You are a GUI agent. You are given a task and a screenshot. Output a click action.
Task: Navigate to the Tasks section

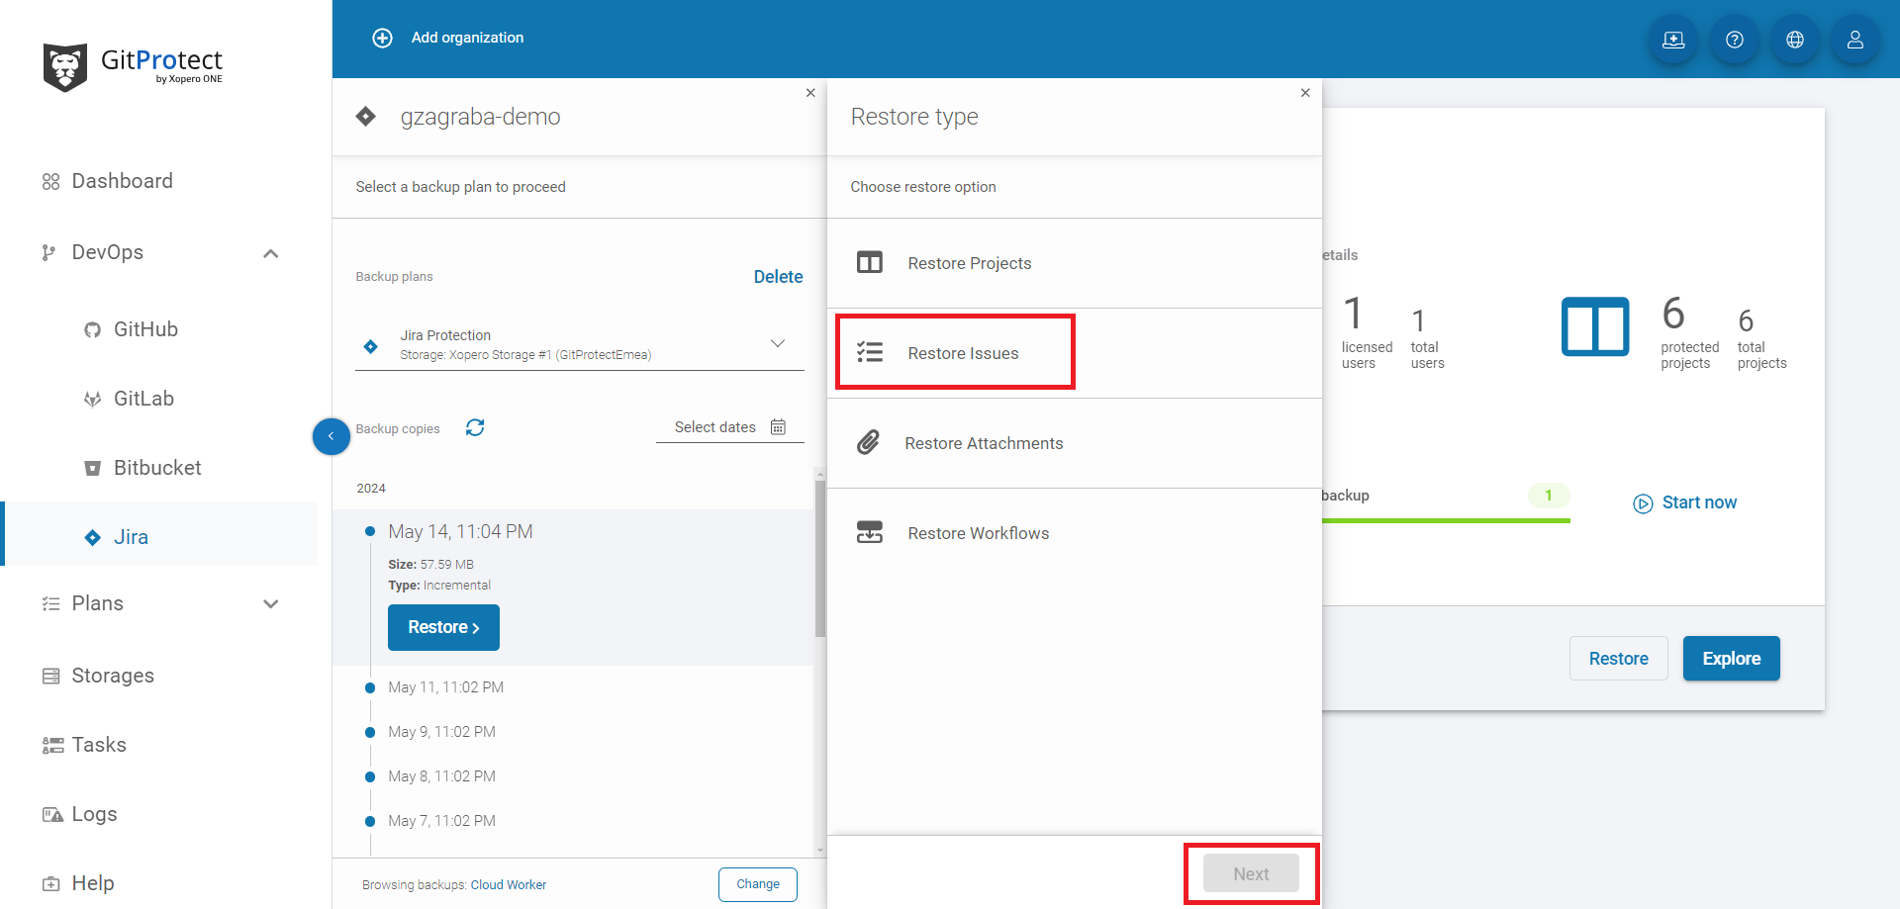click(x=99, y=744)
